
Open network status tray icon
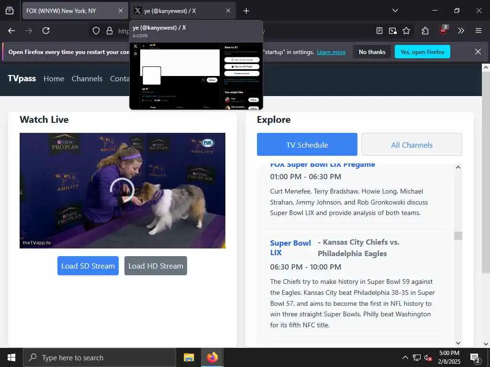[x=416, y=357]
